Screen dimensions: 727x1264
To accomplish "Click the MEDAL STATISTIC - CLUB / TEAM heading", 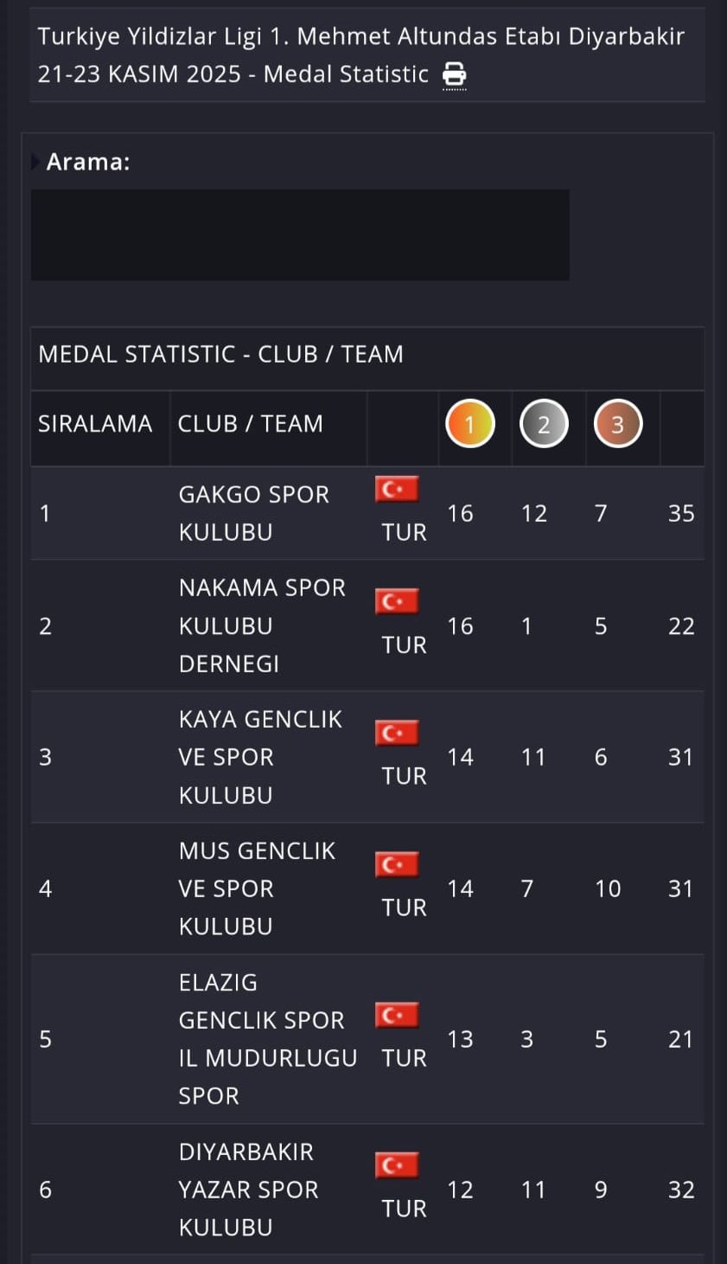I will pyautogui.click(x=220, y=355).
